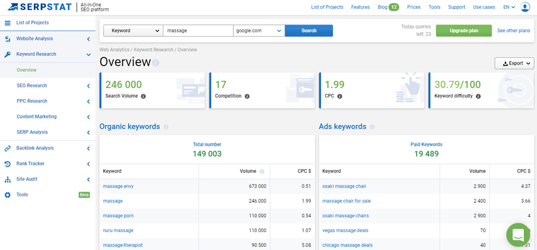
Task: Click the Rank Tracker history icon
Action: [x=7, y=164]
